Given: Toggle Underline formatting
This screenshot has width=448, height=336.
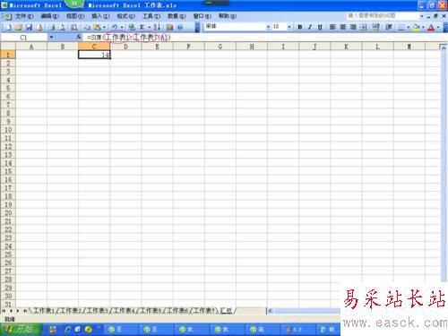Looking at the screenshot, I should coord(320,27).
